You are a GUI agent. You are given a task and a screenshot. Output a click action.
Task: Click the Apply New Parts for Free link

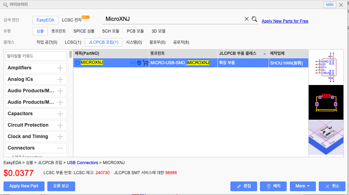[x=285, y=21]
